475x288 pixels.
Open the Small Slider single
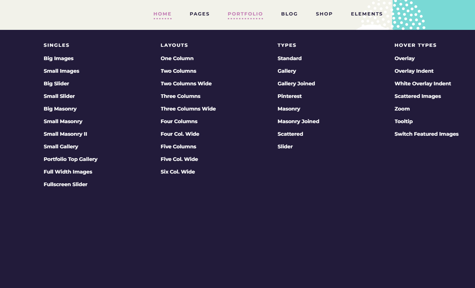[x=59, y=96]
